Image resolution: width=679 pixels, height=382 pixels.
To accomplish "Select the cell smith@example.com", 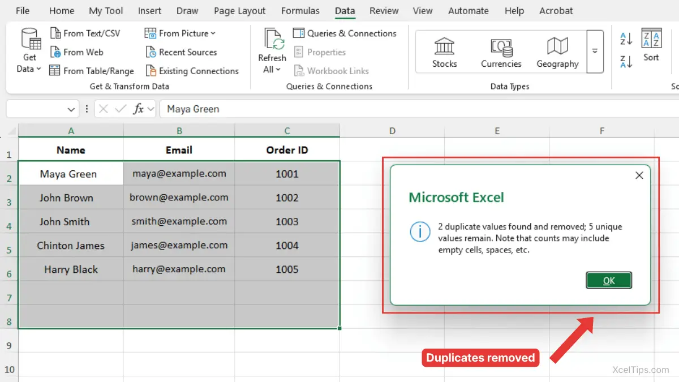I will (x=179, y=221).
